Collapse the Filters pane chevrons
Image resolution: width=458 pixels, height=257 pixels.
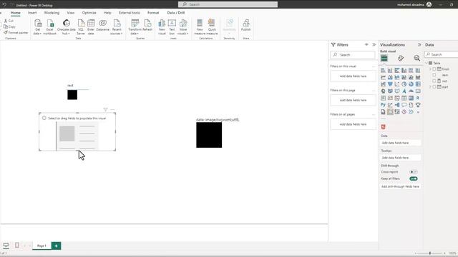tap(374, 44)
